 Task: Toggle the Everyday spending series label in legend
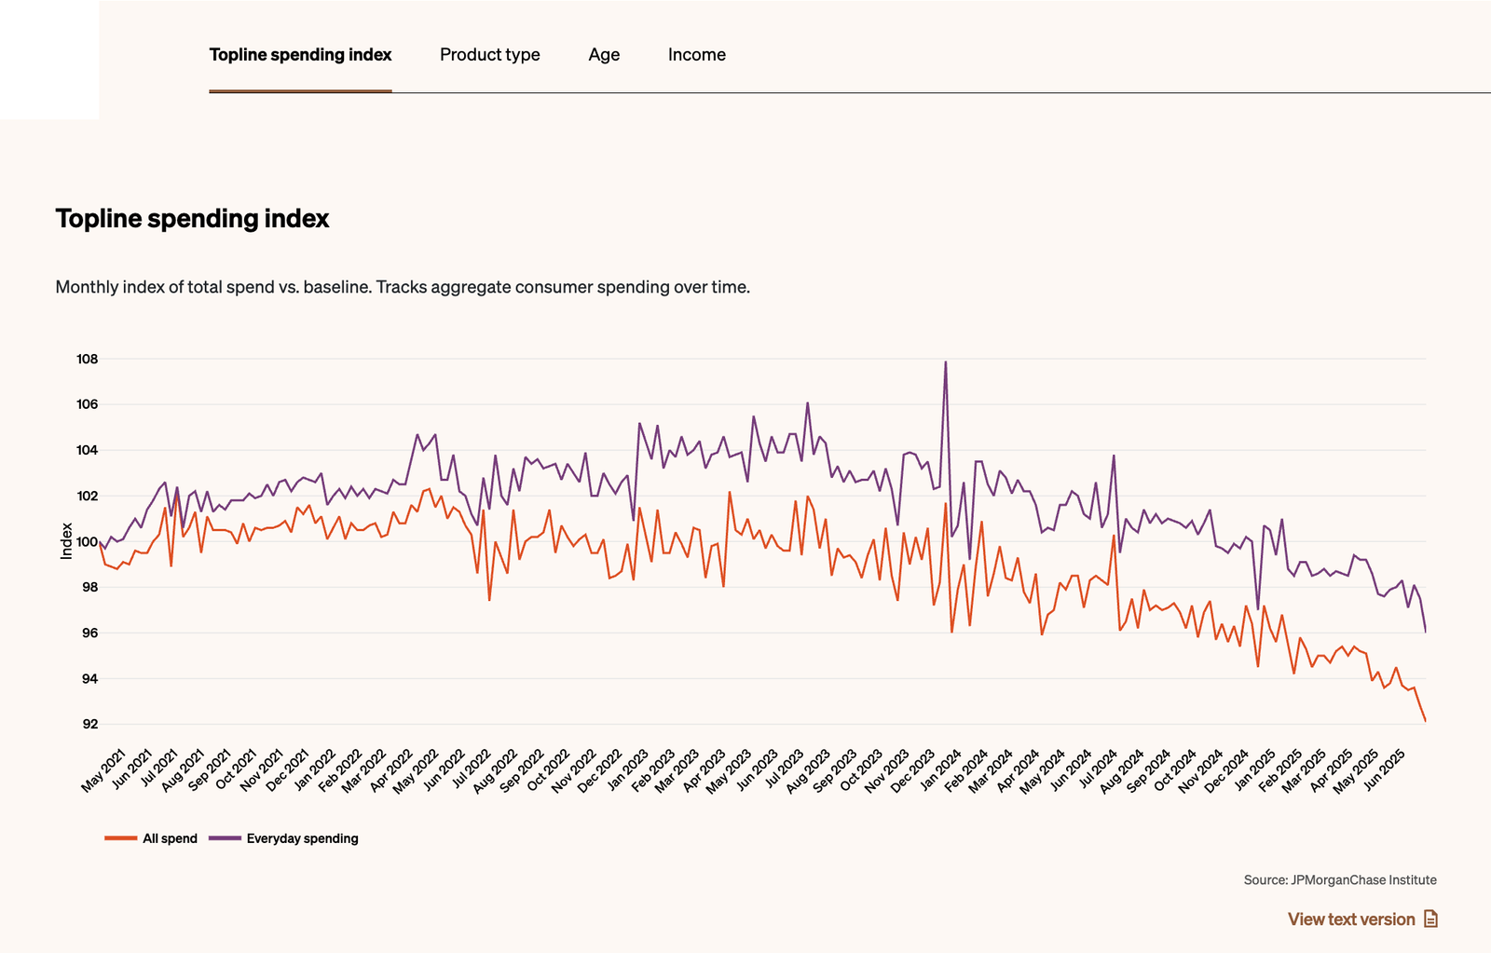[x=302, y=838]
